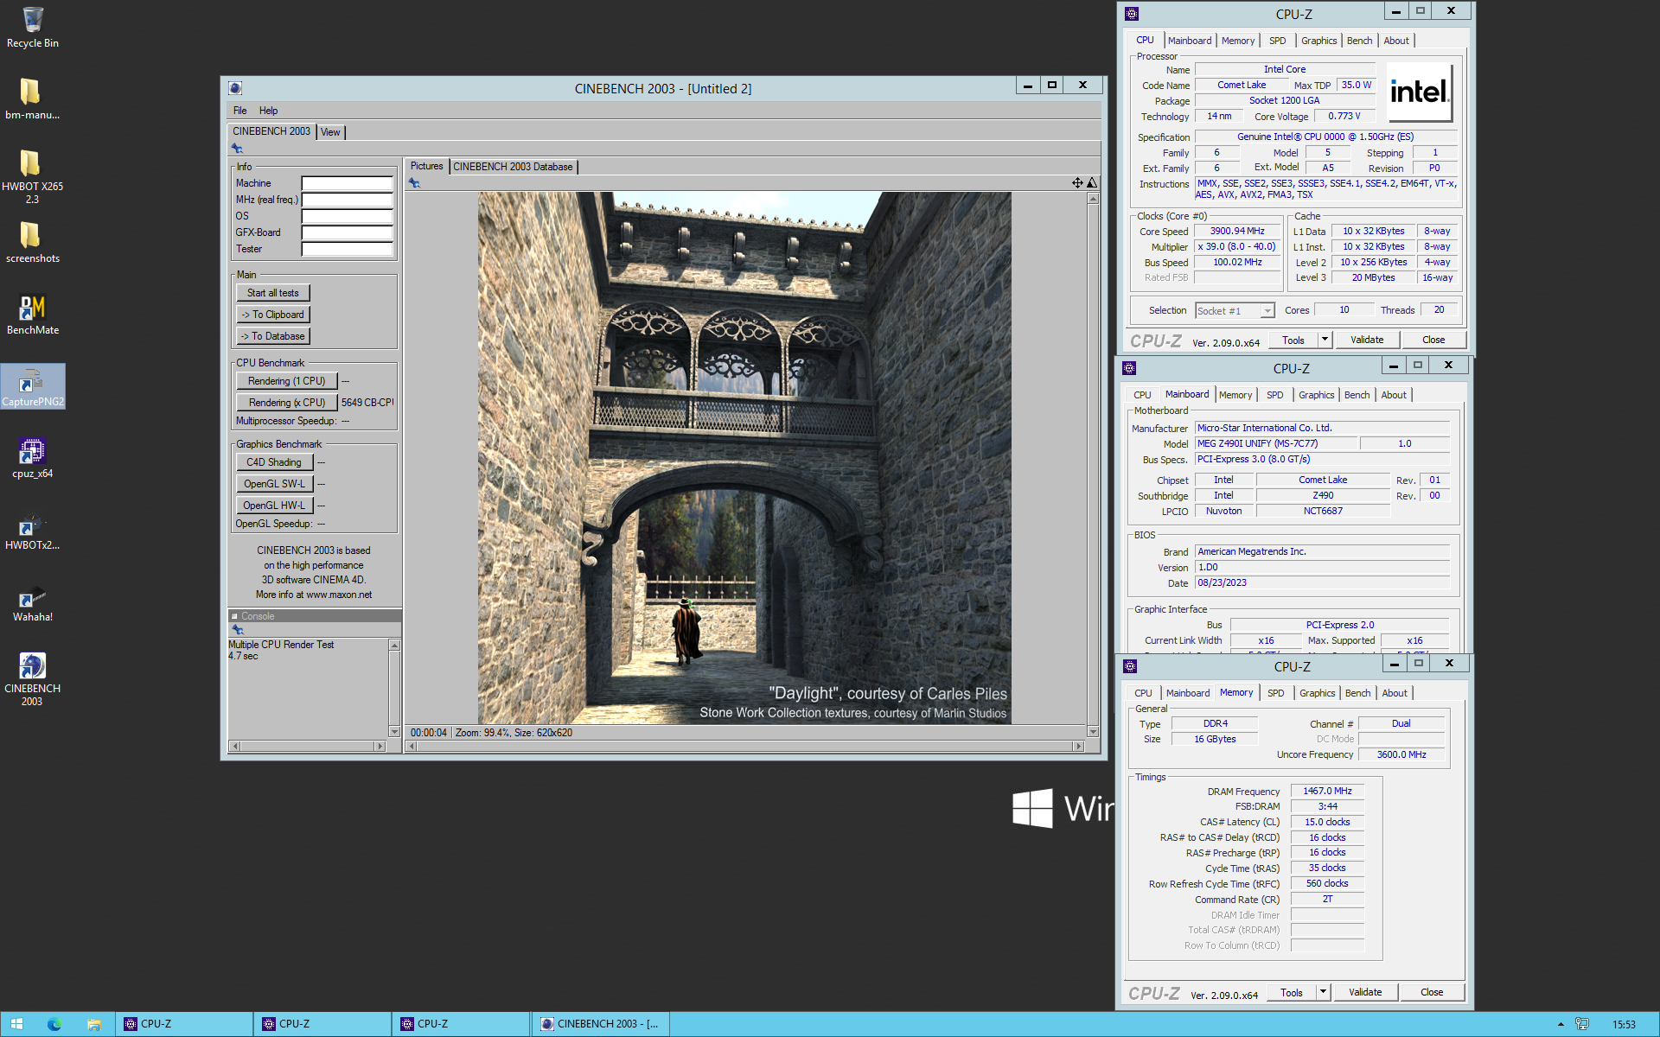Run the C4D Shading test
The image size is (1660, 1037).
274,462
